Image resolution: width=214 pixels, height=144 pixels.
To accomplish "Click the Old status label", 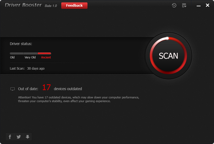I will 12,57.
